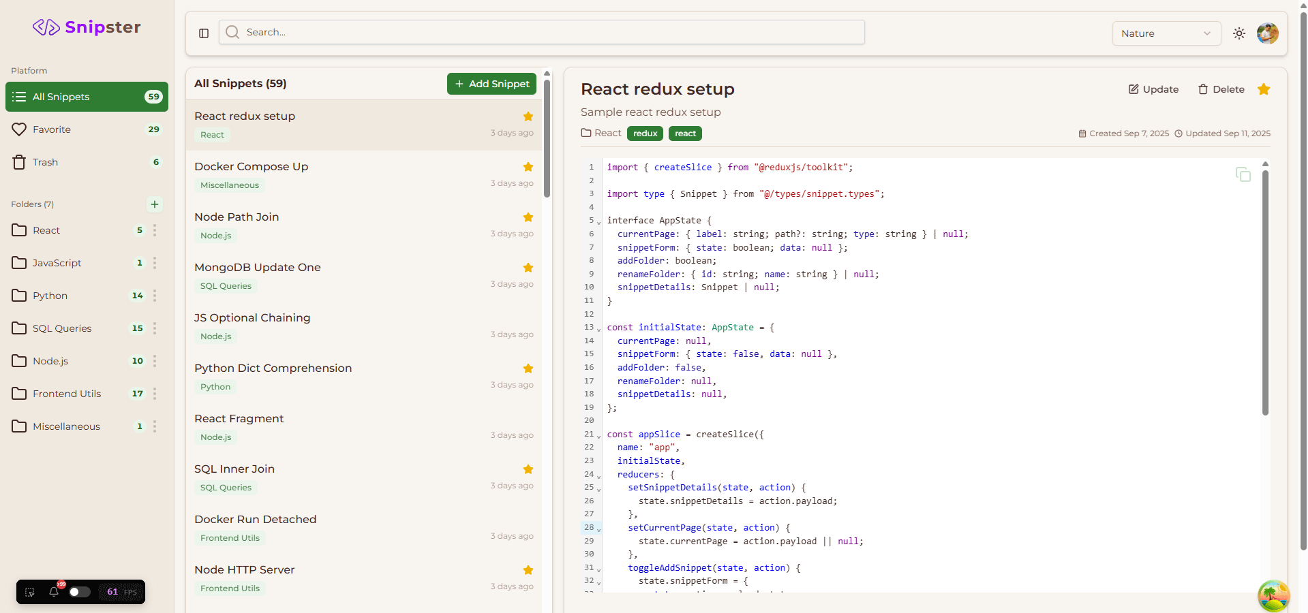Viewport: 1308px width, 613px height.
Task: Click the React folder label in details
Action: pyautogui.click(x=601, y=133)
